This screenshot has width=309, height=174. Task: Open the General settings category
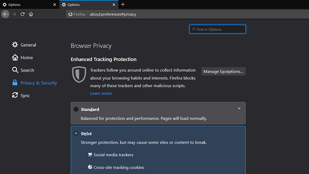pyautogui.click(x=24, y=45)
